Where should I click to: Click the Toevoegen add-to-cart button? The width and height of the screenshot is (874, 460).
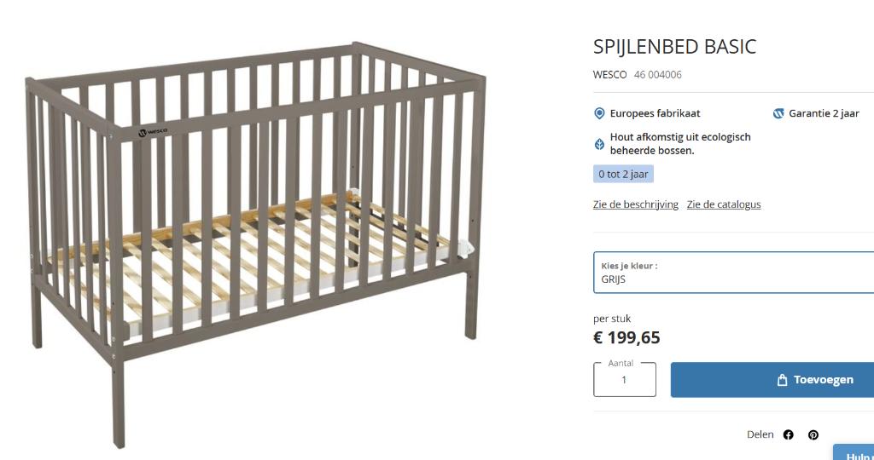772,380
